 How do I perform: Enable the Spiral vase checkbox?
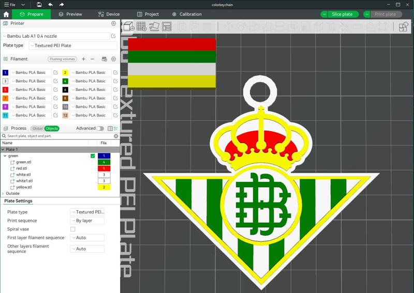coord(72,229)
